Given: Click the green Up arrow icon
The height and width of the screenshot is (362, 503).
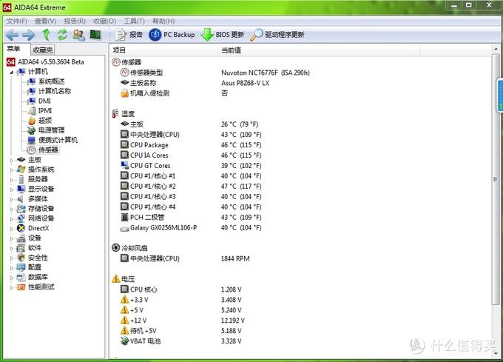Looking at the screenshot, I should 46,35.
